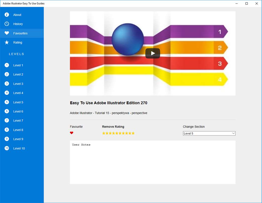
Task: Set rating to five stars
Action: [117, 133]
